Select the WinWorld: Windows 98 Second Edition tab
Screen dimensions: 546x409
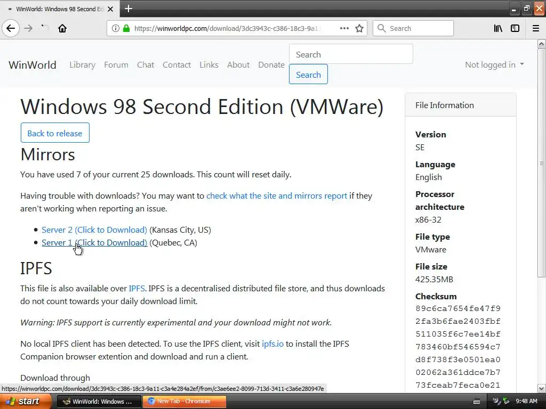[60, 9]
